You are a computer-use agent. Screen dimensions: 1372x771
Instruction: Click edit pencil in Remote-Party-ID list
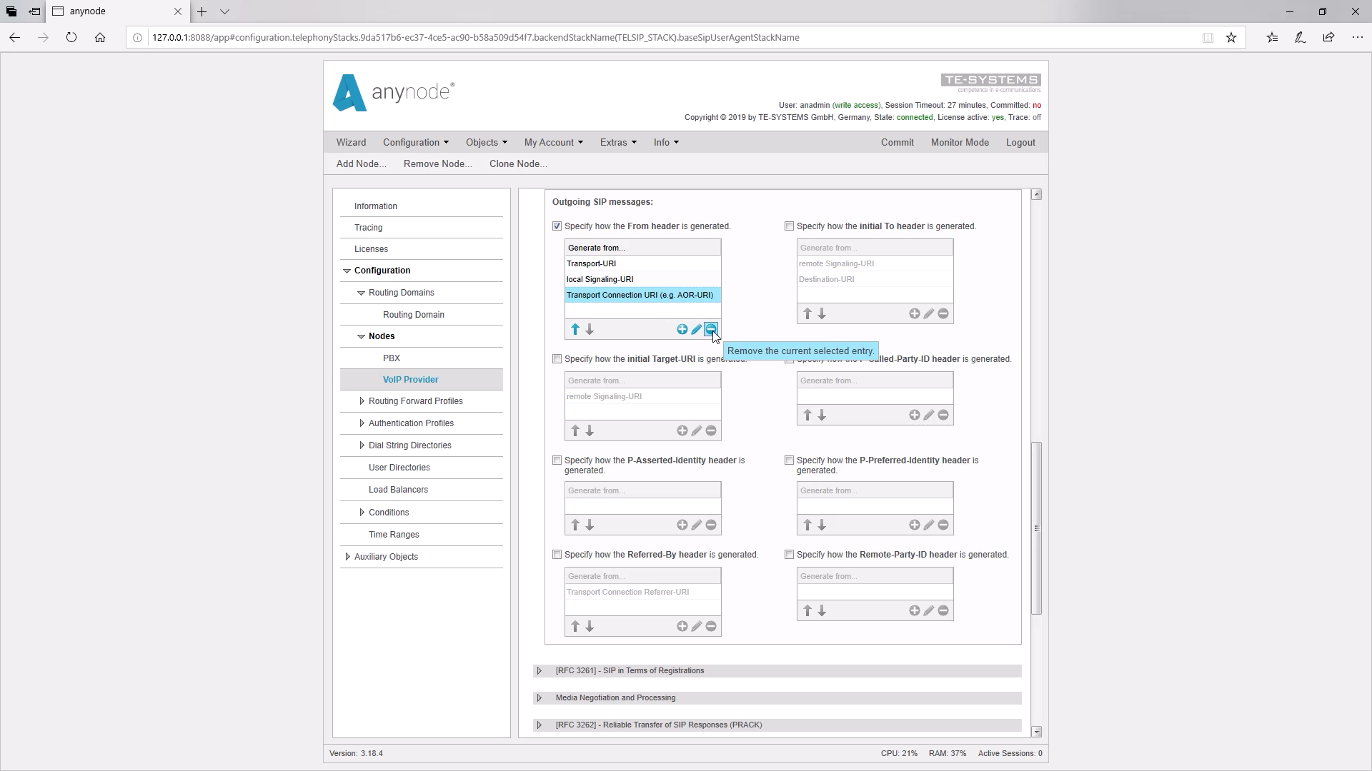click(929, 610)
